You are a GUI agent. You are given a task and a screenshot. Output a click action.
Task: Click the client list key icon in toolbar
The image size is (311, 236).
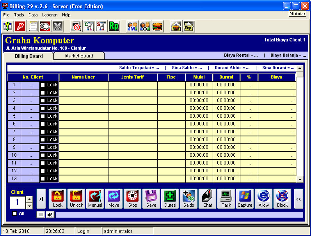[x=8, y=26]
